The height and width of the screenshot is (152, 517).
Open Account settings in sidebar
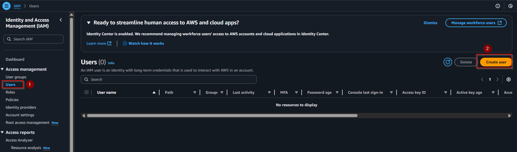coord(20,115)
